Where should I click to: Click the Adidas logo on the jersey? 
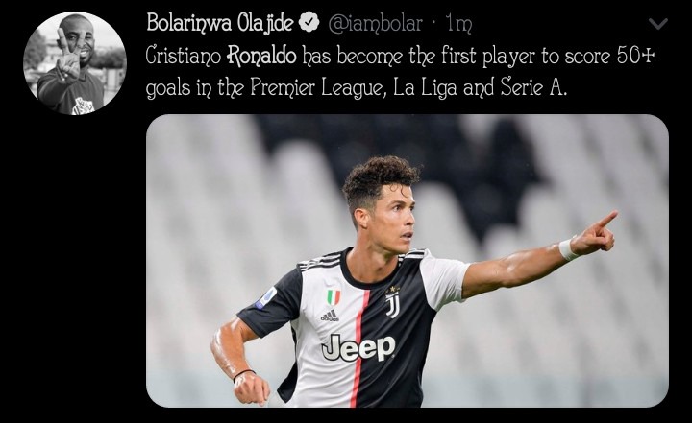(330, 316)
